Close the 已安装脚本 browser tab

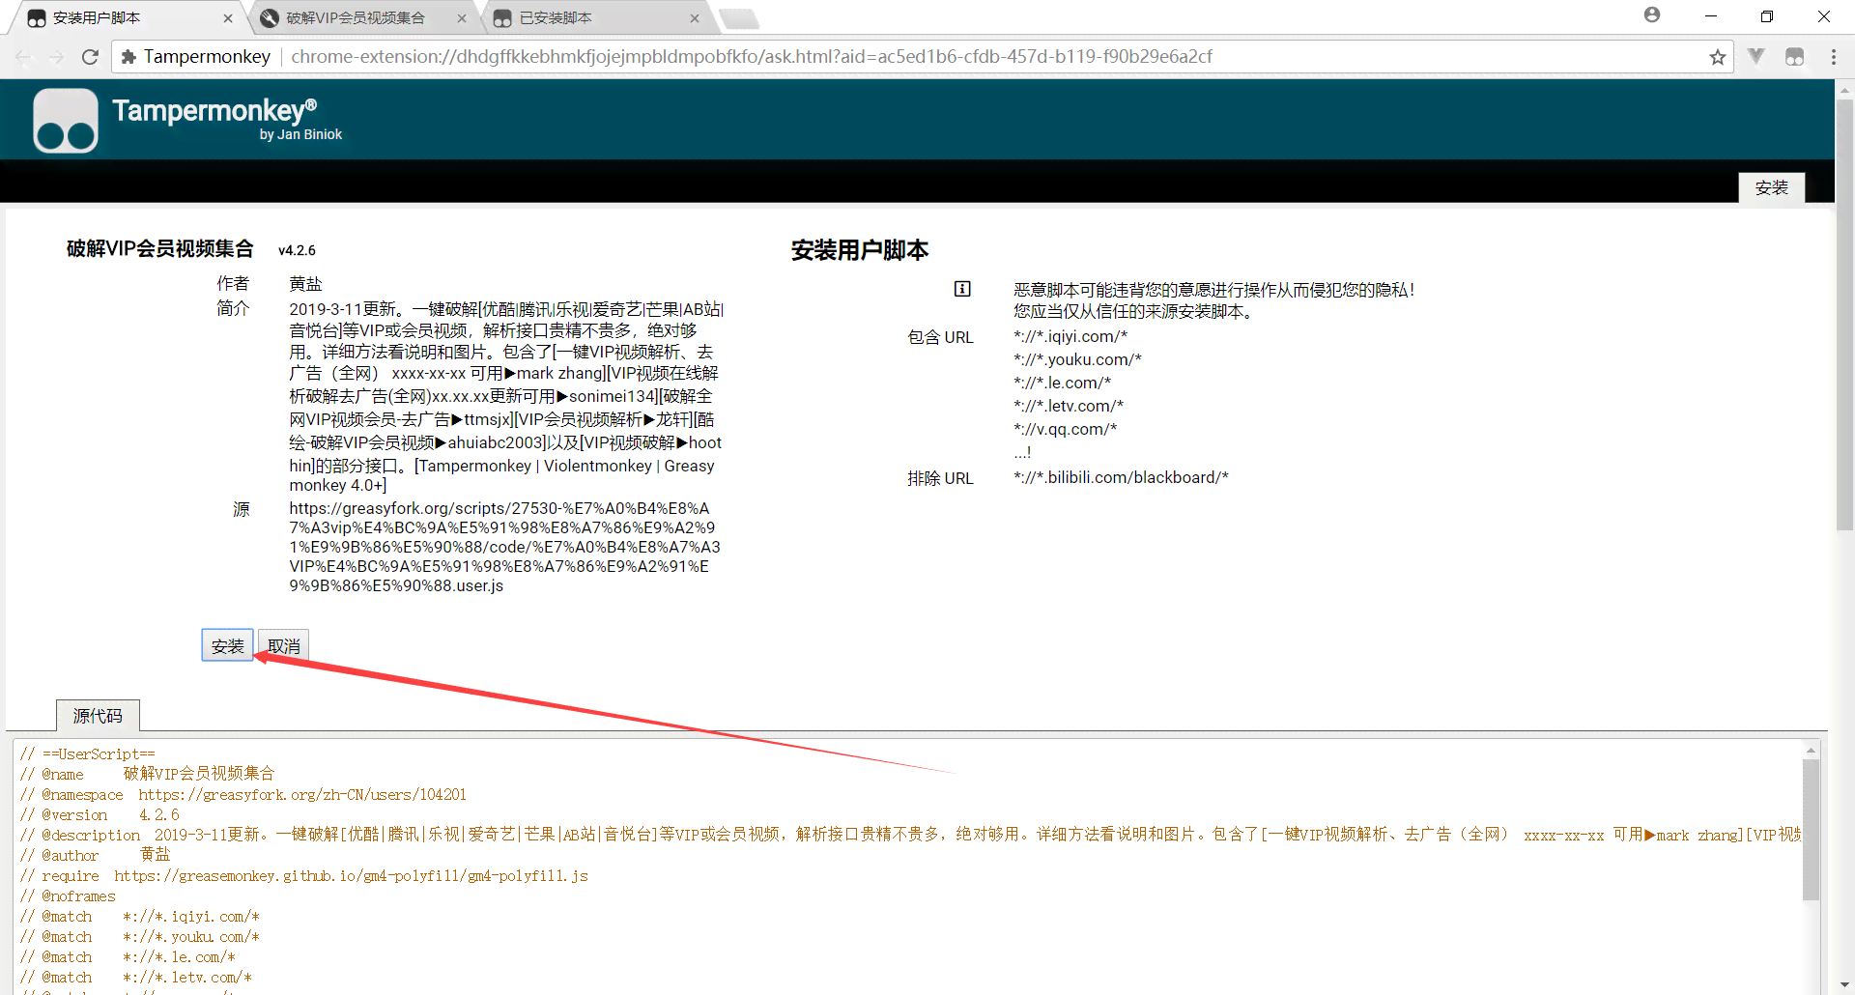pos(695,18)
